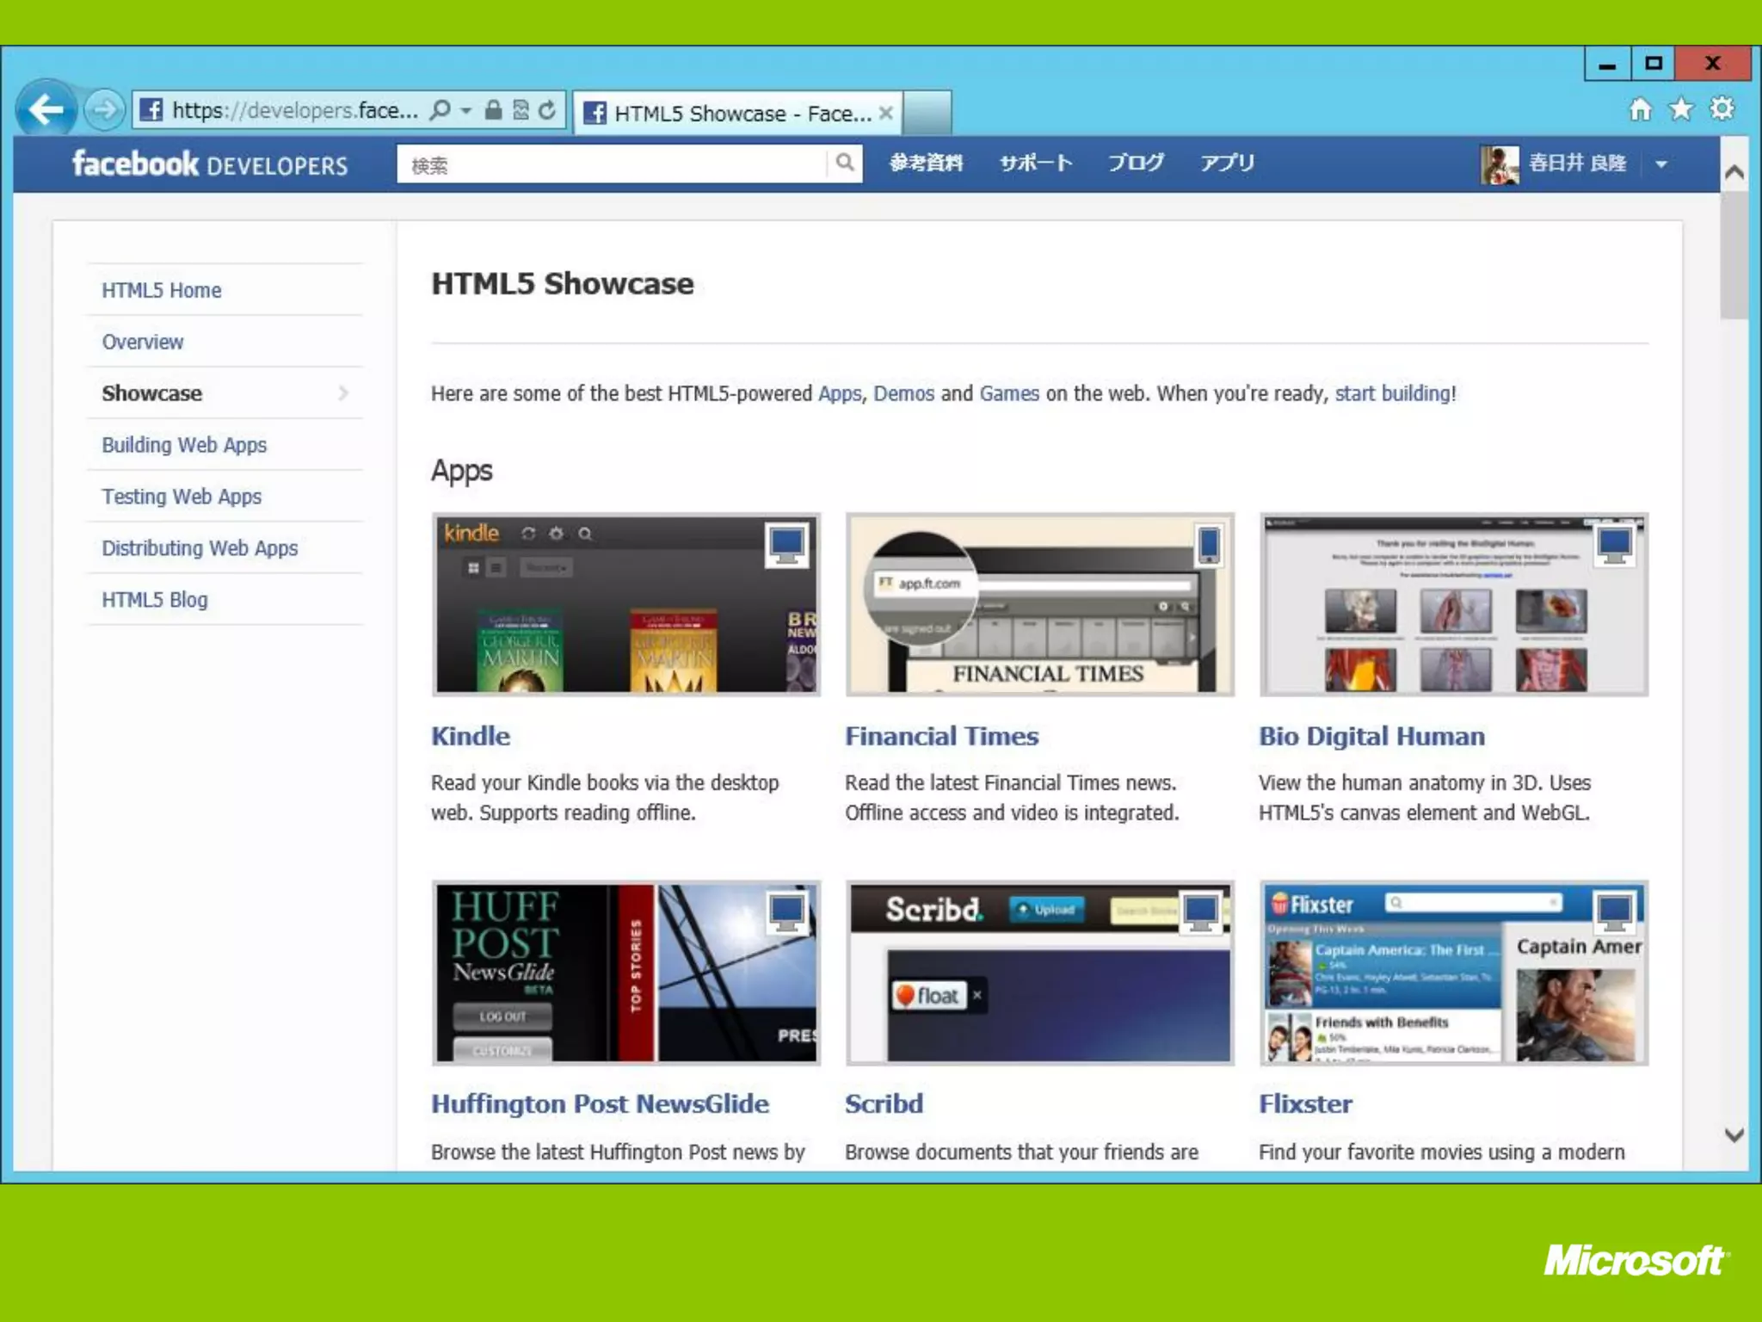Open the browser home icon
The height and width of the screenshot is (1322, 1762).
1640,109
